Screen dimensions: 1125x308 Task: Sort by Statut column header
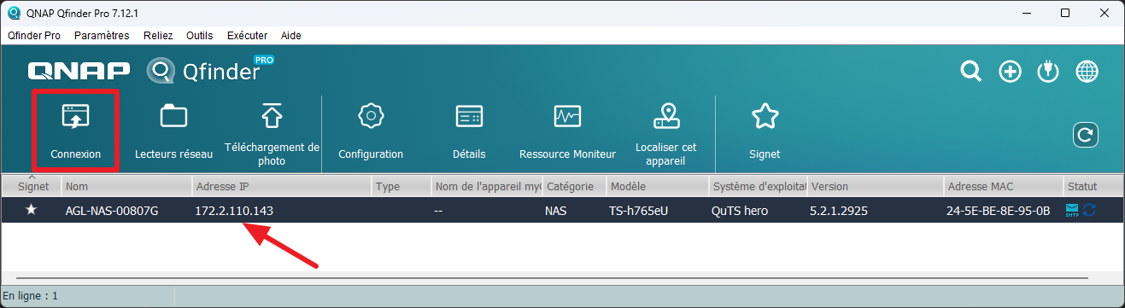(x=1093, y=186)
